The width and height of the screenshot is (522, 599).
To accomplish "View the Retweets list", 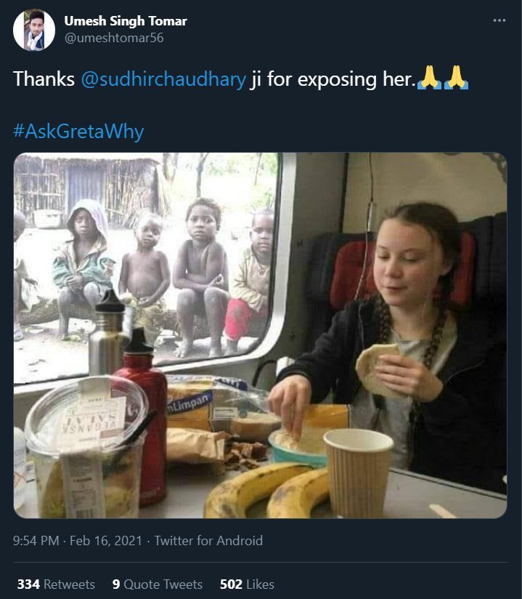I will (x=69, y=584).
